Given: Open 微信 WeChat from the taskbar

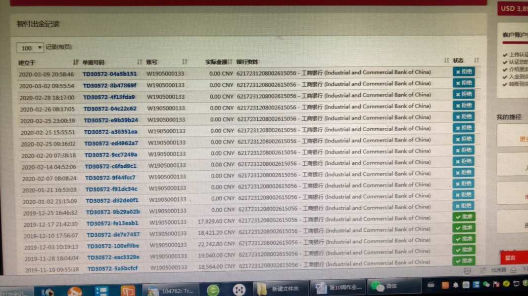Looking at the screenshot, I should pyautogui.click(x=393, y=286).
